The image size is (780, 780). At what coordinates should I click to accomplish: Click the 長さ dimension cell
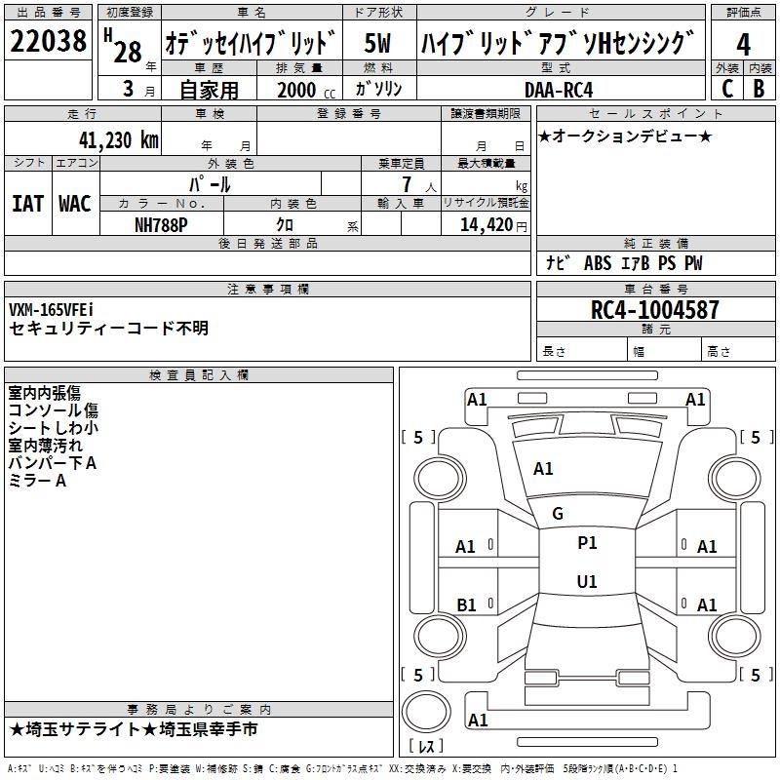click(581, 350)
